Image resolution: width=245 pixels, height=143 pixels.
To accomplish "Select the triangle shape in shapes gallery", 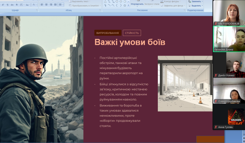I will point(105,1).
